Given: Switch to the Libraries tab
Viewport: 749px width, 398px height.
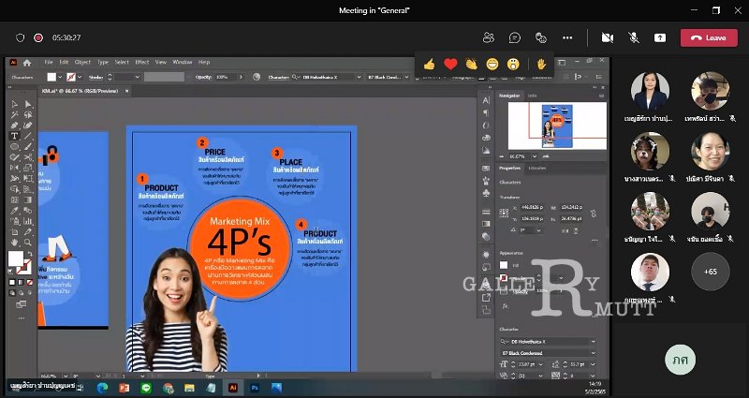Looking at the screenshot, I should point(536,169).
